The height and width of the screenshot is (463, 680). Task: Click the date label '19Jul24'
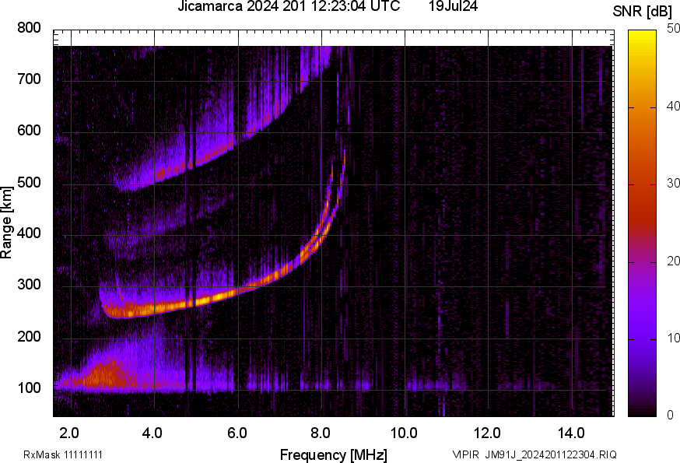[453, 6]
